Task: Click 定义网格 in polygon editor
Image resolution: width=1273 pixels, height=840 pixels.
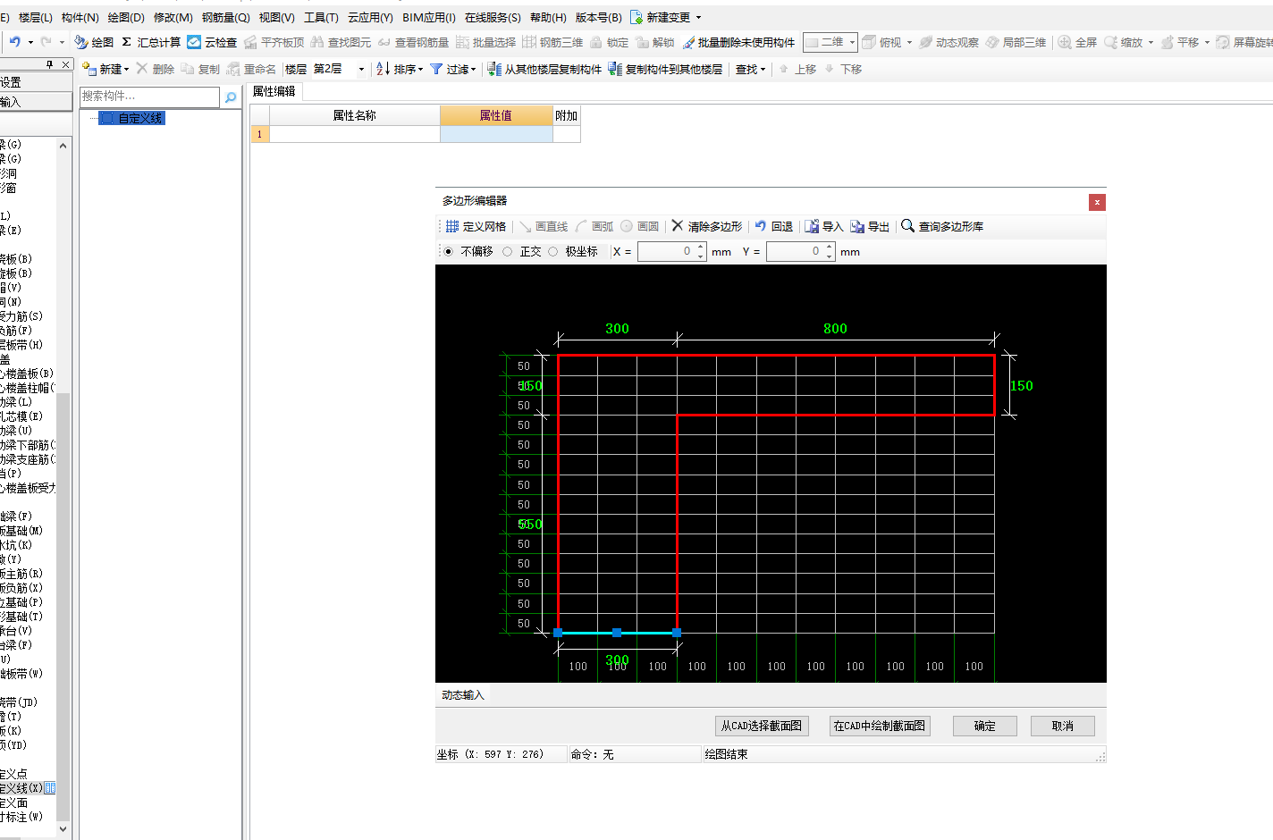Action: pyautogui.click(x=476, y=226)
